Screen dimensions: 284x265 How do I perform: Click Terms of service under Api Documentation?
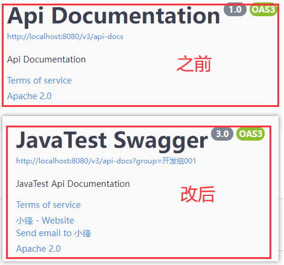point(39,81)
